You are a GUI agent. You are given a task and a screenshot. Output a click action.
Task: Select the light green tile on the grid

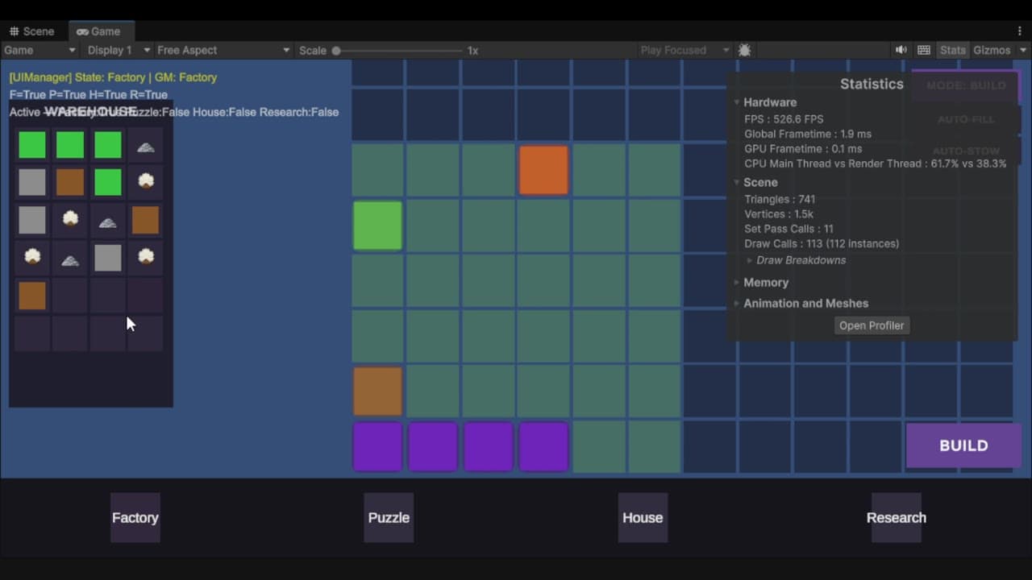[x=377, y=226]
